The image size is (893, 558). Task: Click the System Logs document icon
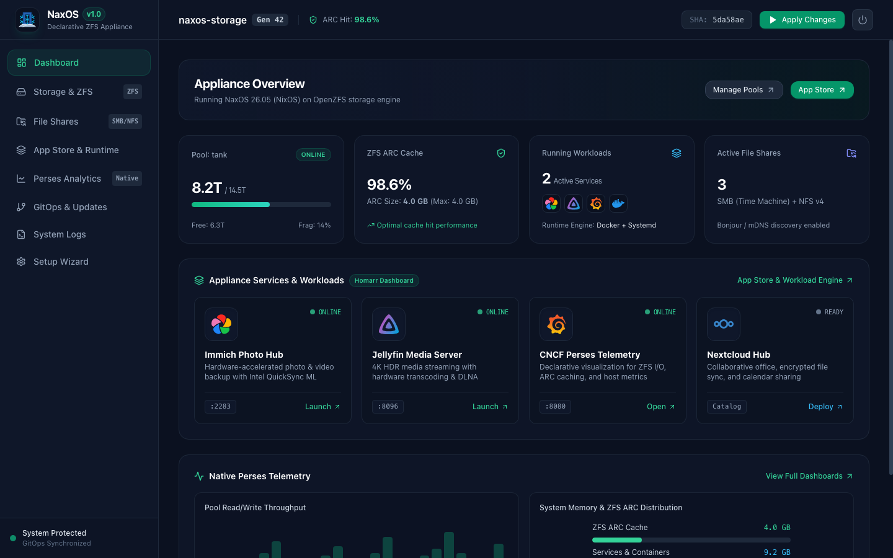pyautogui.click(x=21, y=234)
